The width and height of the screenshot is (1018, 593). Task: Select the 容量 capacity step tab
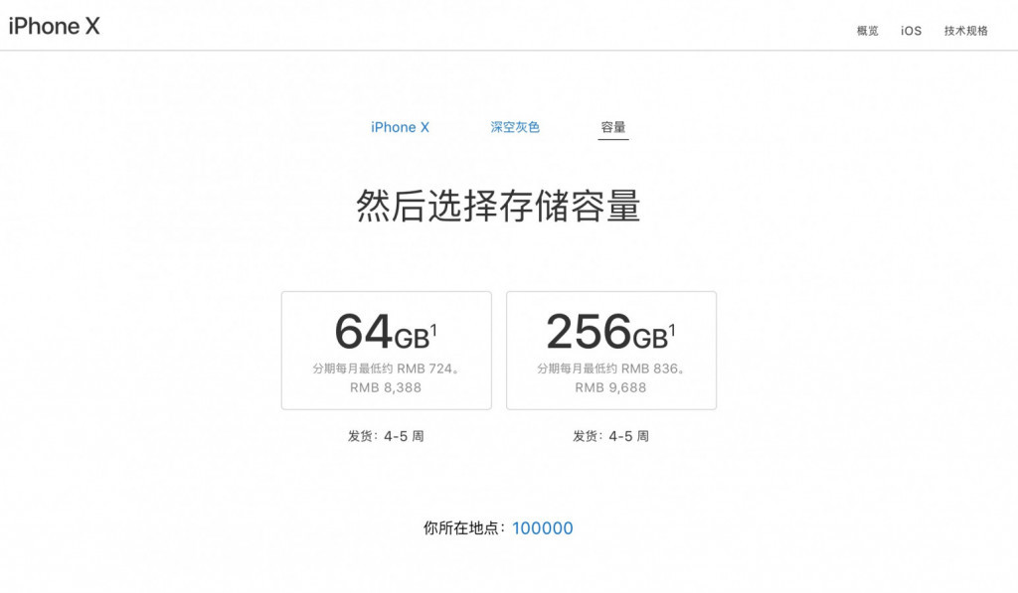pos(612,127)
